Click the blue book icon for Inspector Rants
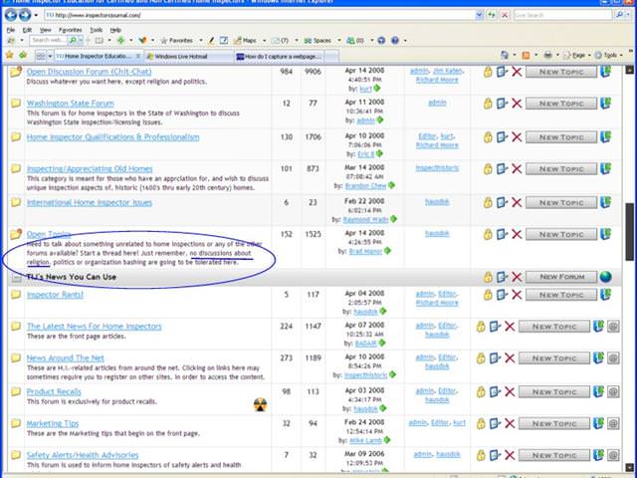637x478 pixels. point(606,296)
